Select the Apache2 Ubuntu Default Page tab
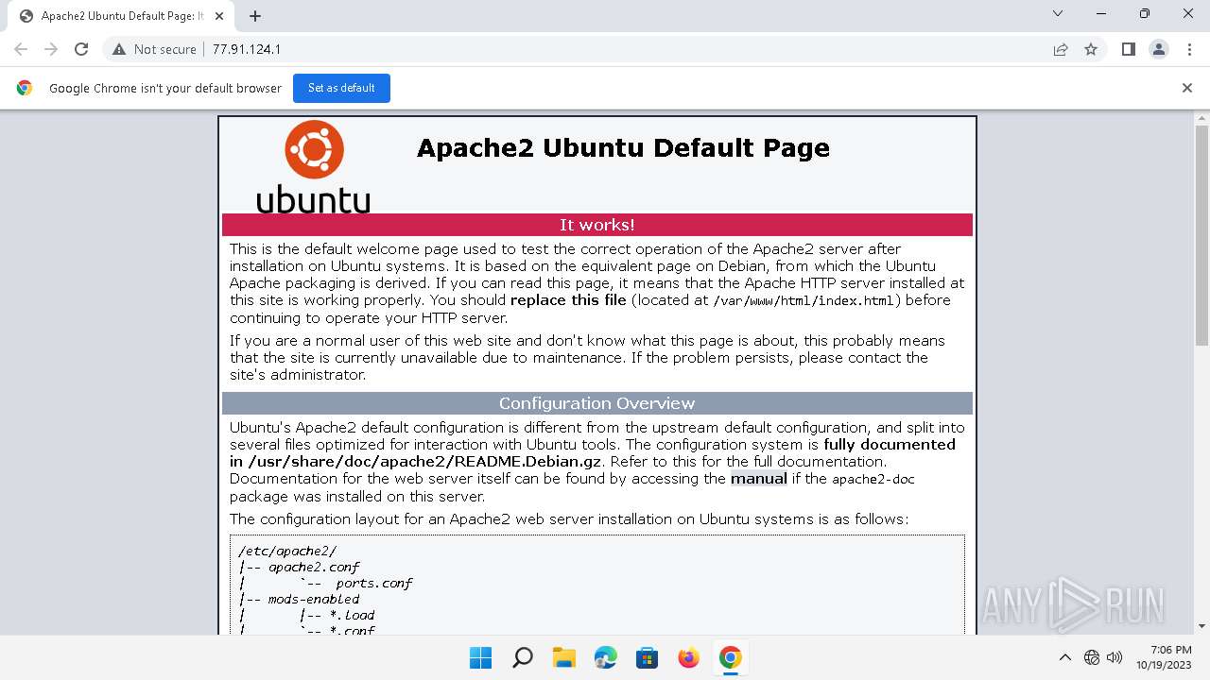The image size is (1210, 680). pos(123,16)
